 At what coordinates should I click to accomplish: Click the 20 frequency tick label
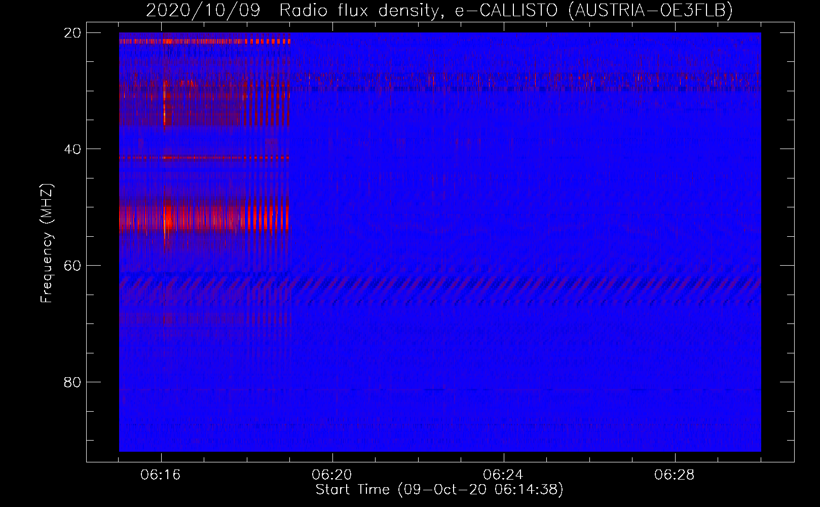72,32
